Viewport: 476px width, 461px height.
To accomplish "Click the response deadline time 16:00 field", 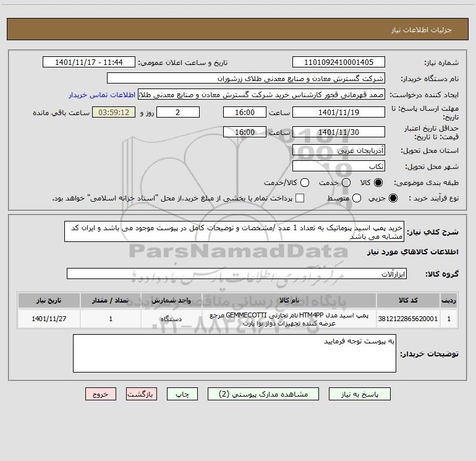I will pos(245,112).
